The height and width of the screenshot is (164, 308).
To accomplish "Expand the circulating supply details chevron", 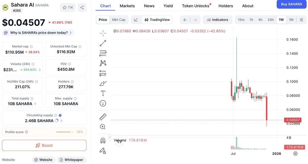I will pyautogui.click(x=62, y=121).
